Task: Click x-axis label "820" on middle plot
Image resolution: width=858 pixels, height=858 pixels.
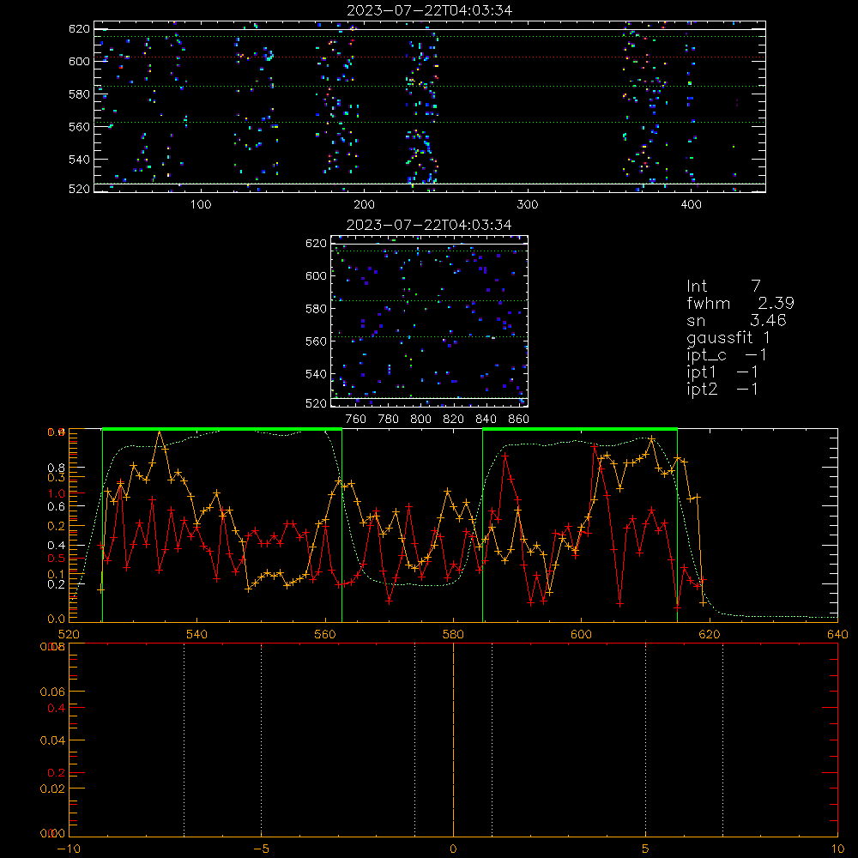Action: 454,420
